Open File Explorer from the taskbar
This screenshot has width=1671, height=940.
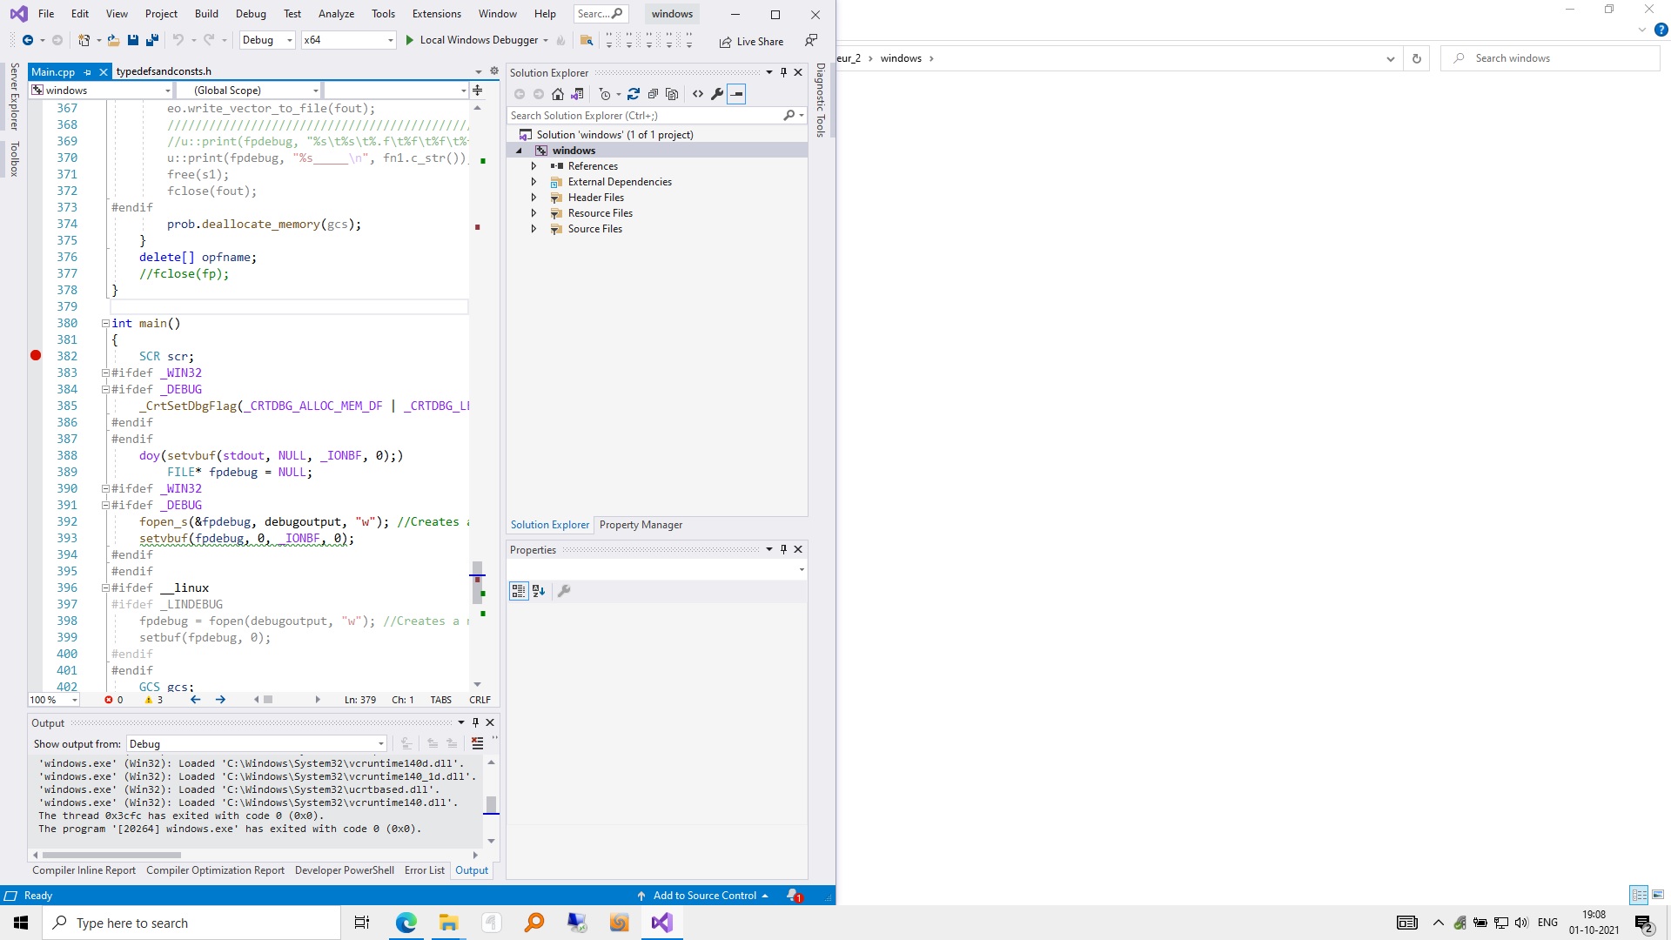448,923
